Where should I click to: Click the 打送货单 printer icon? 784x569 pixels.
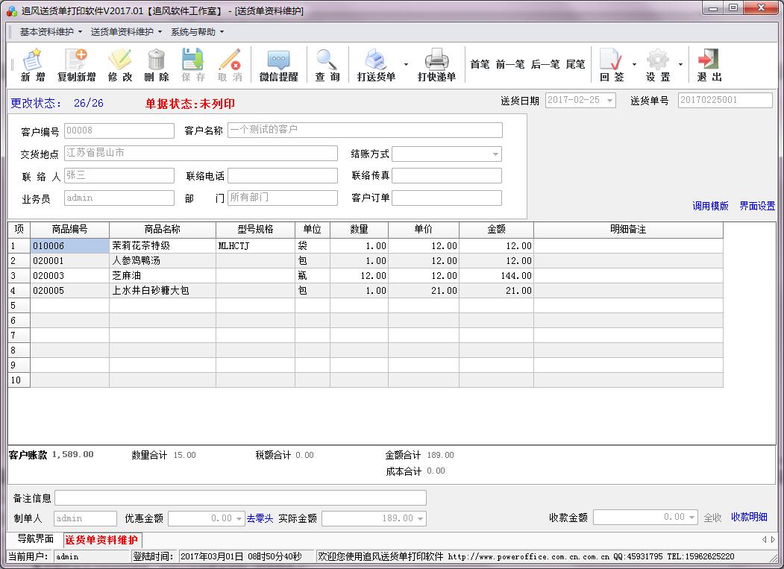[x=376, y=64]
